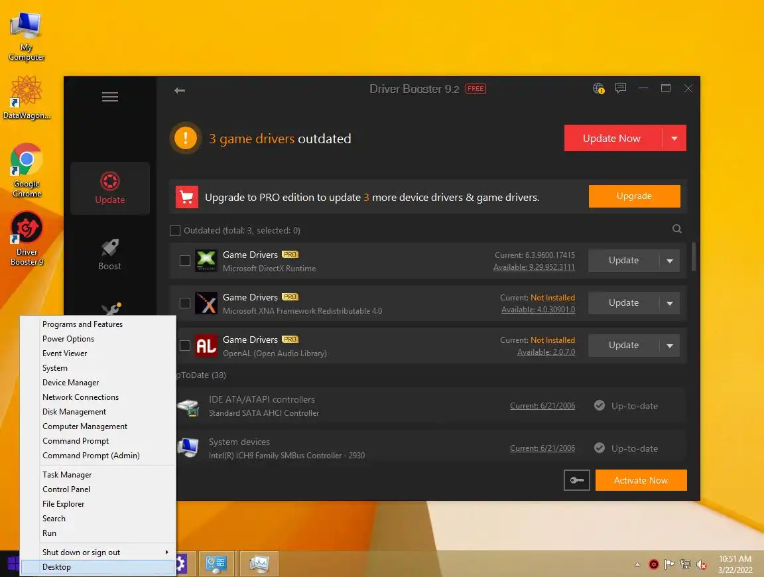Choose Desktop in the context menu
Image resolution: width=764 pixels, height=577 pixels.
97,567
